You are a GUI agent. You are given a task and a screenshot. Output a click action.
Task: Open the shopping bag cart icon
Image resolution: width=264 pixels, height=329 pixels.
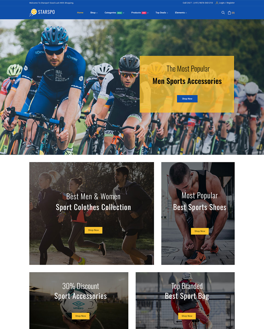[x=229, y=13]
